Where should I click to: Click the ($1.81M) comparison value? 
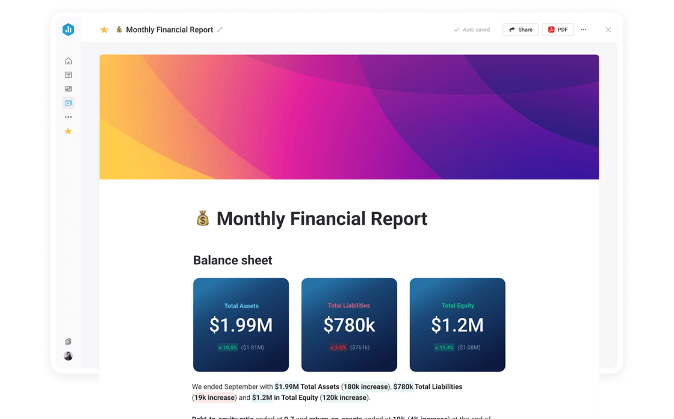click(x=253, y=347)
